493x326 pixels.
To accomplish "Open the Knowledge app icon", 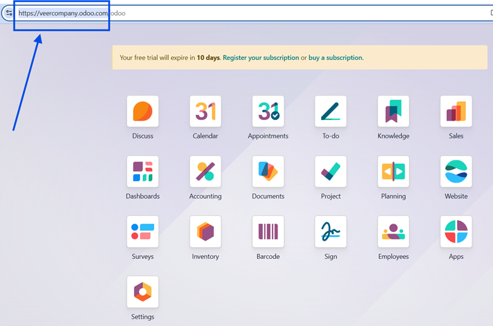I will [x=393, y=112].
